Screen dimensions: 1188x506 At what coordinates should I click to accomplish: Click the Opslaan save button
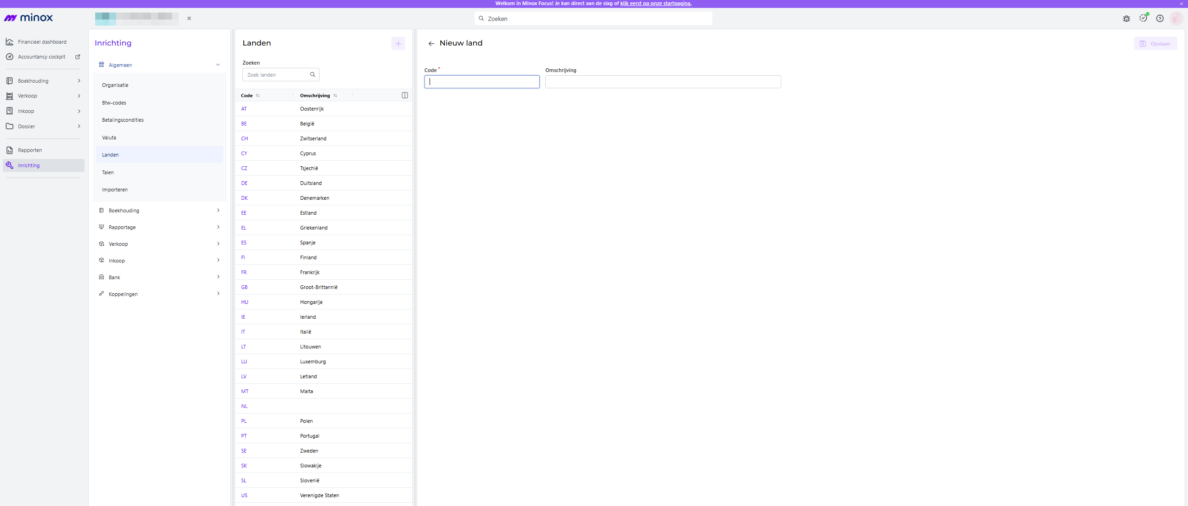pyautogui.click(x=1155, y=44)
